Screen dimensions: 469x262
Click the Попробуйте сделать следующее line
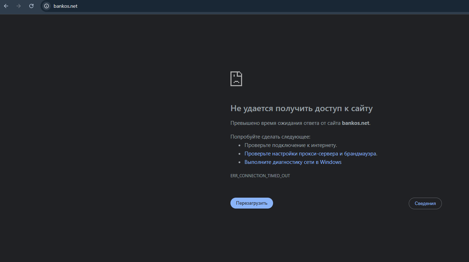[270, 137]
